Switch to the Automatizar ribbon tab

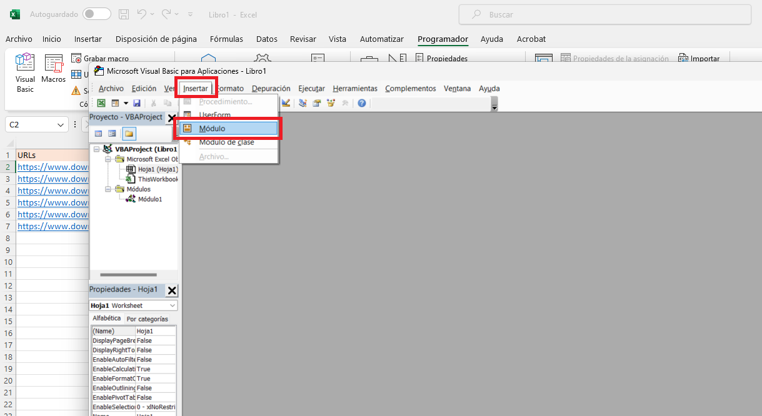click(x=381, y=39)
